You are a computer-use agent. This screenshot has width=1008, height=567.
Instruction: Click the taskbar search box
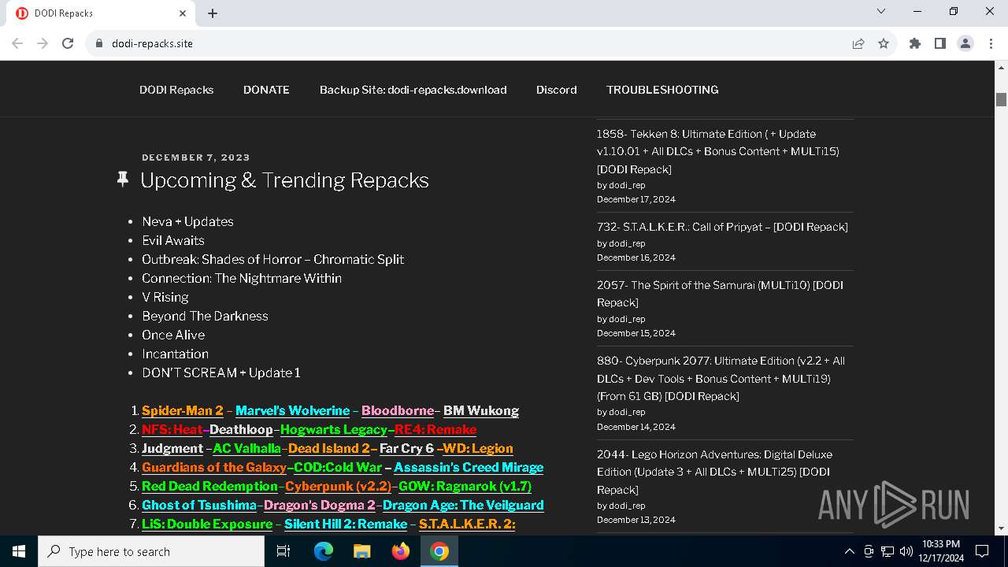[x=151, y=551]
